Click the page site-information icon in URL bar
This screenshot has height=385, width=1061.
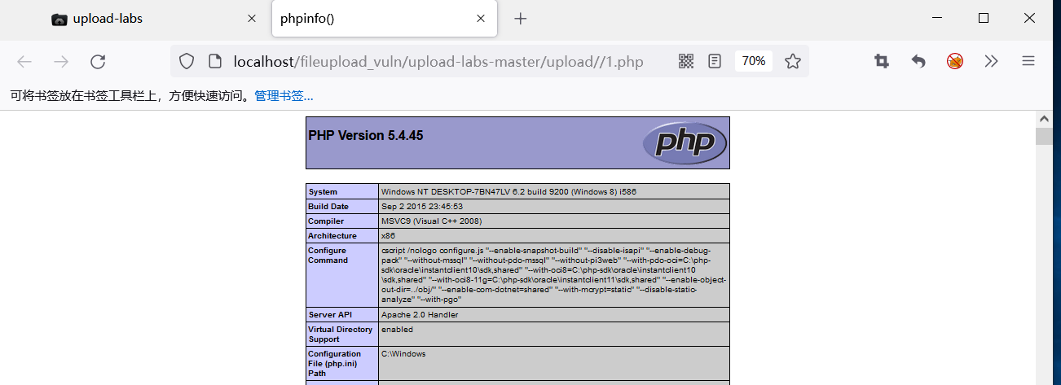click(215, 61)
